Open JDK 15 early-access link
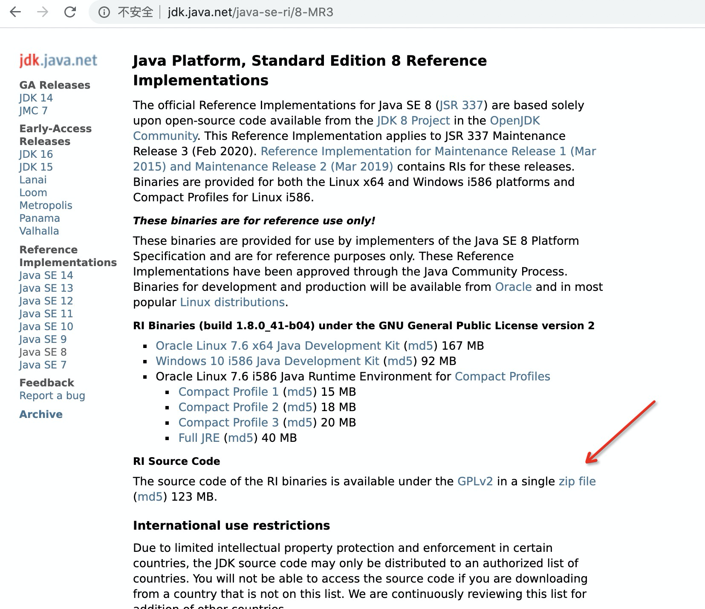 click(x=36, y=167)
